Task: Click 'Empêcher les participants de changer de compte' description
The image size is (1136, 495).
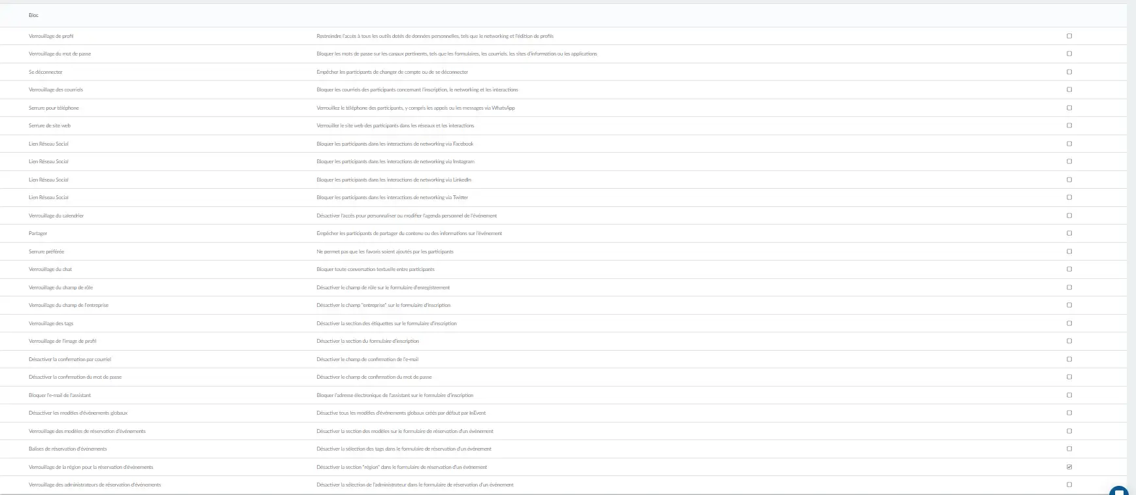Action: 392,72
